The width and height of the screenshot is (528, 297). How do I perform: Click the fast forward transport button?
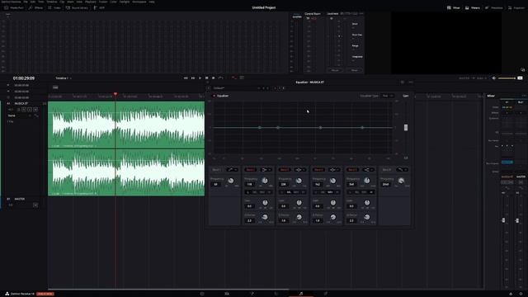tap(192, 78)
